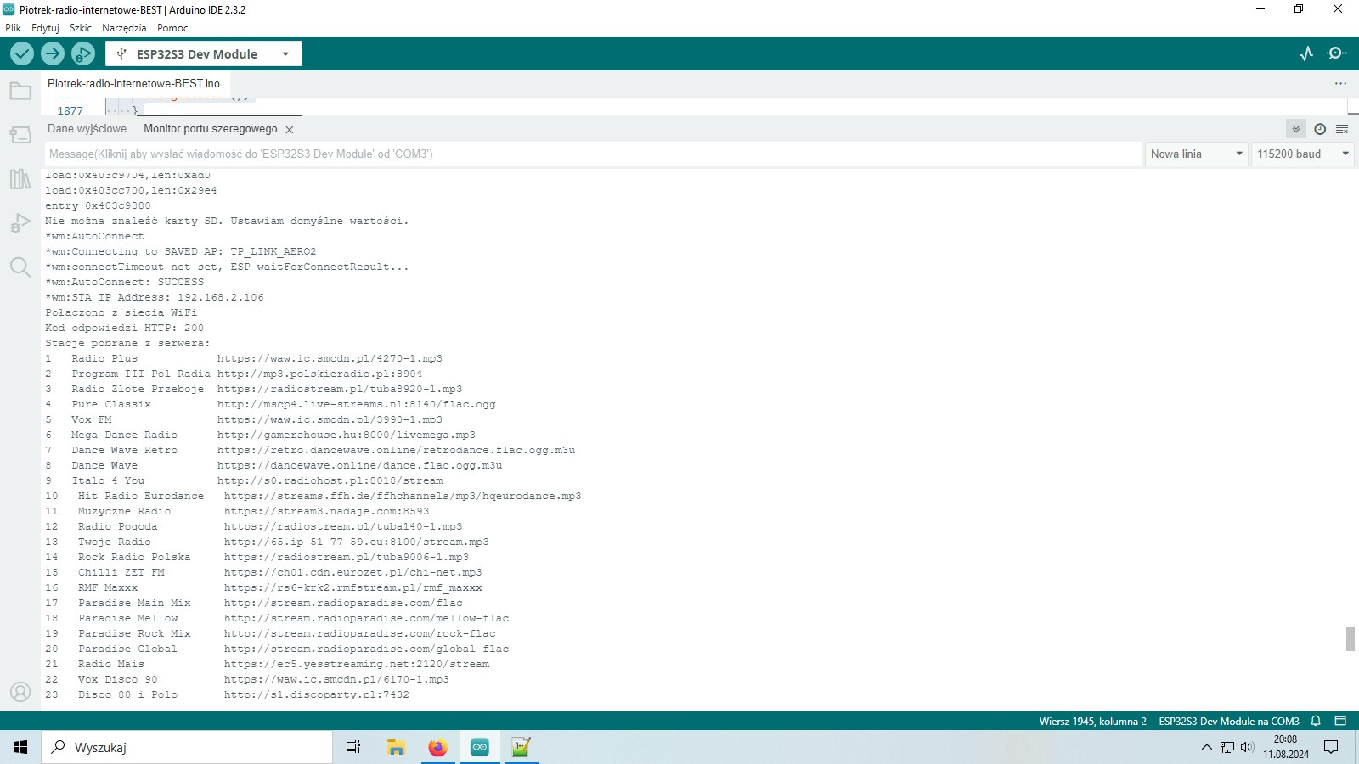Click the STA IP Address 192.168.2.106 line
This screenshot has height=764, width=1359.
(155, 297)
